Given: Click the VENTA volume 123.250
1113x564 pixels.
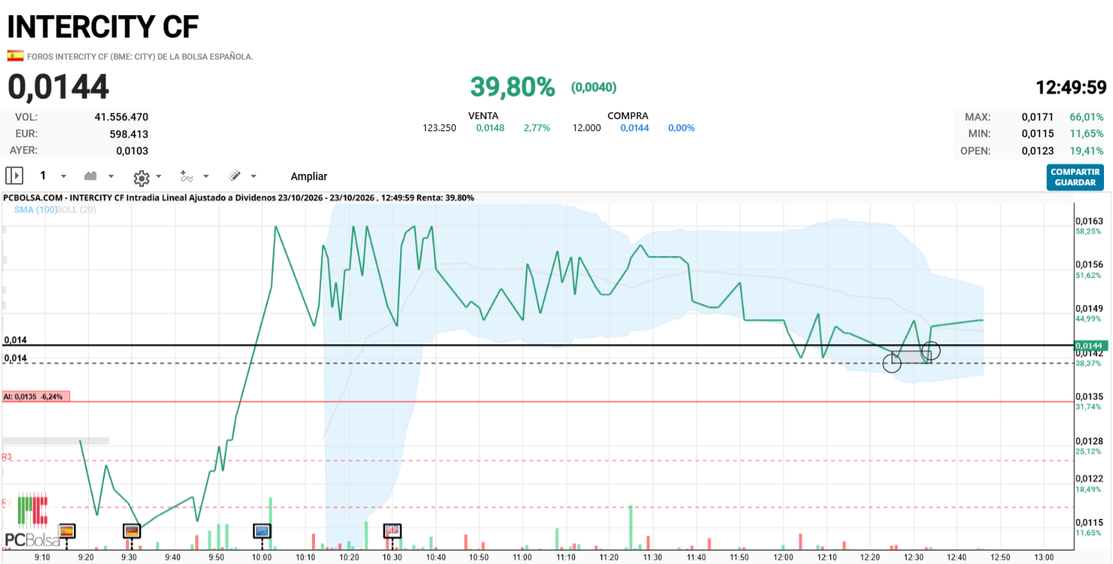Looking at the screenshot, I should click(x=439, y=128).
